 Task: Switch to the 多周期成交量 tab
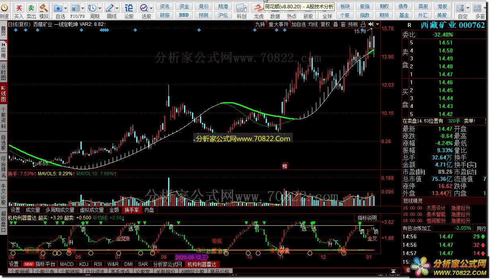point(60,210)
